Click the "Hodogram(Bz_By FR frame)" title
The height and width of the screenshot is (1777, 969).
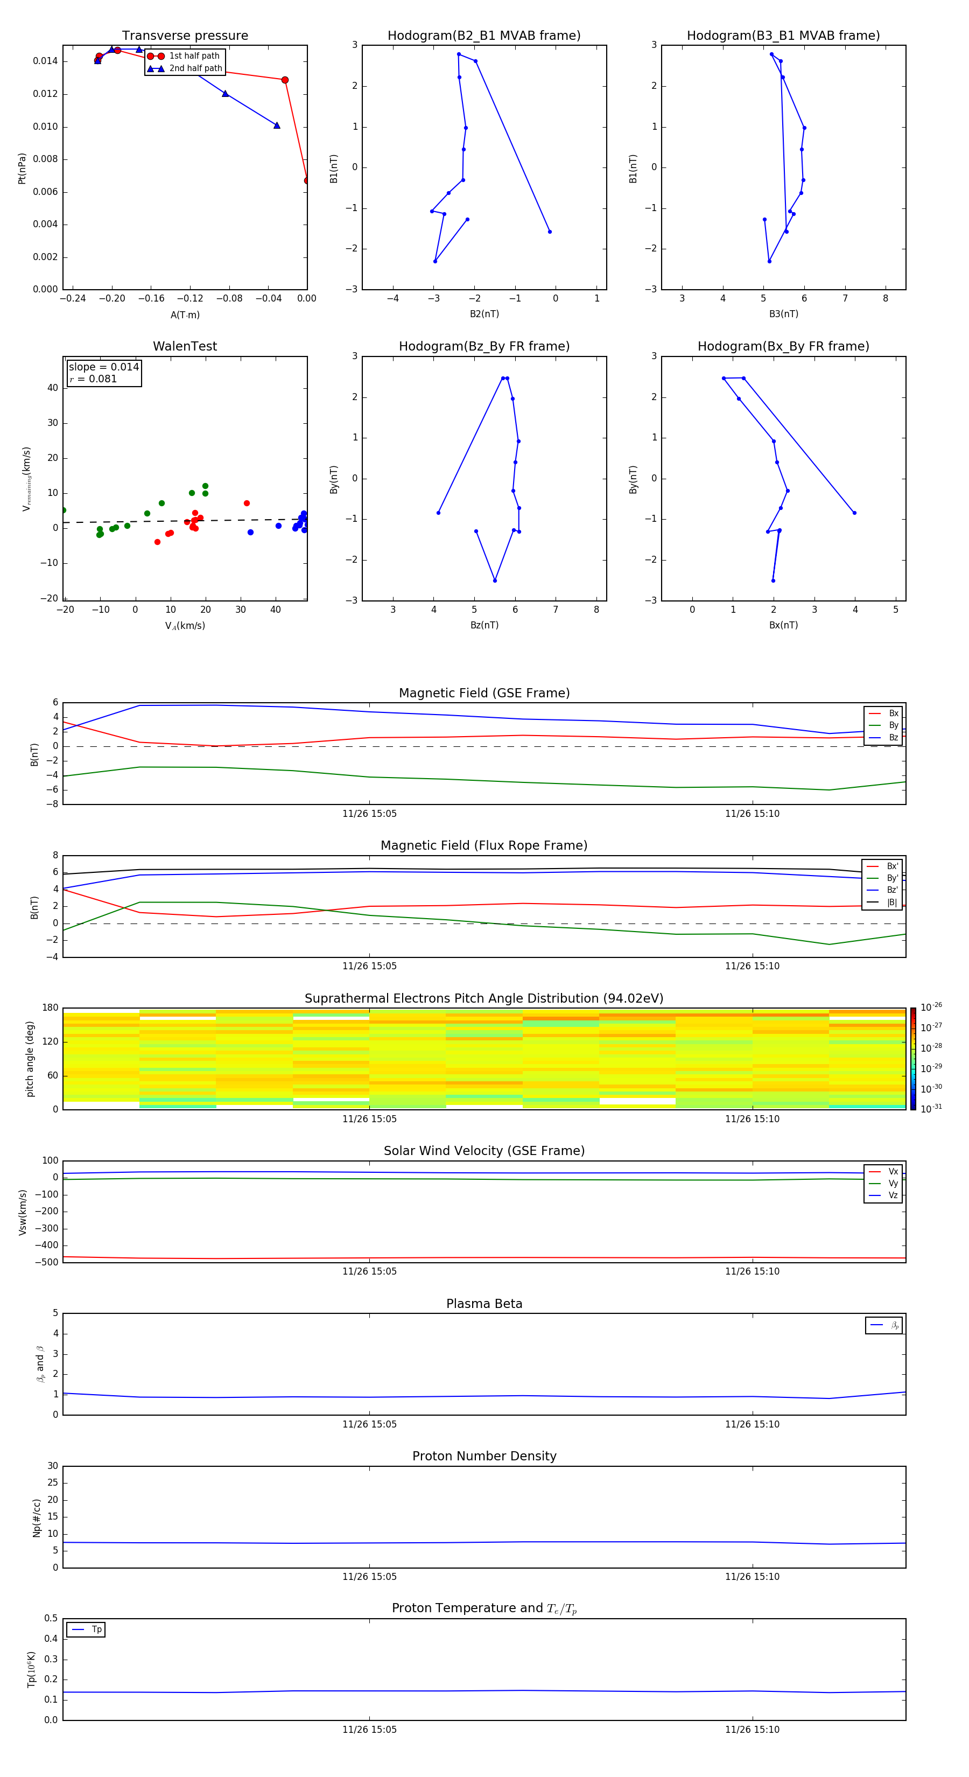484,346
